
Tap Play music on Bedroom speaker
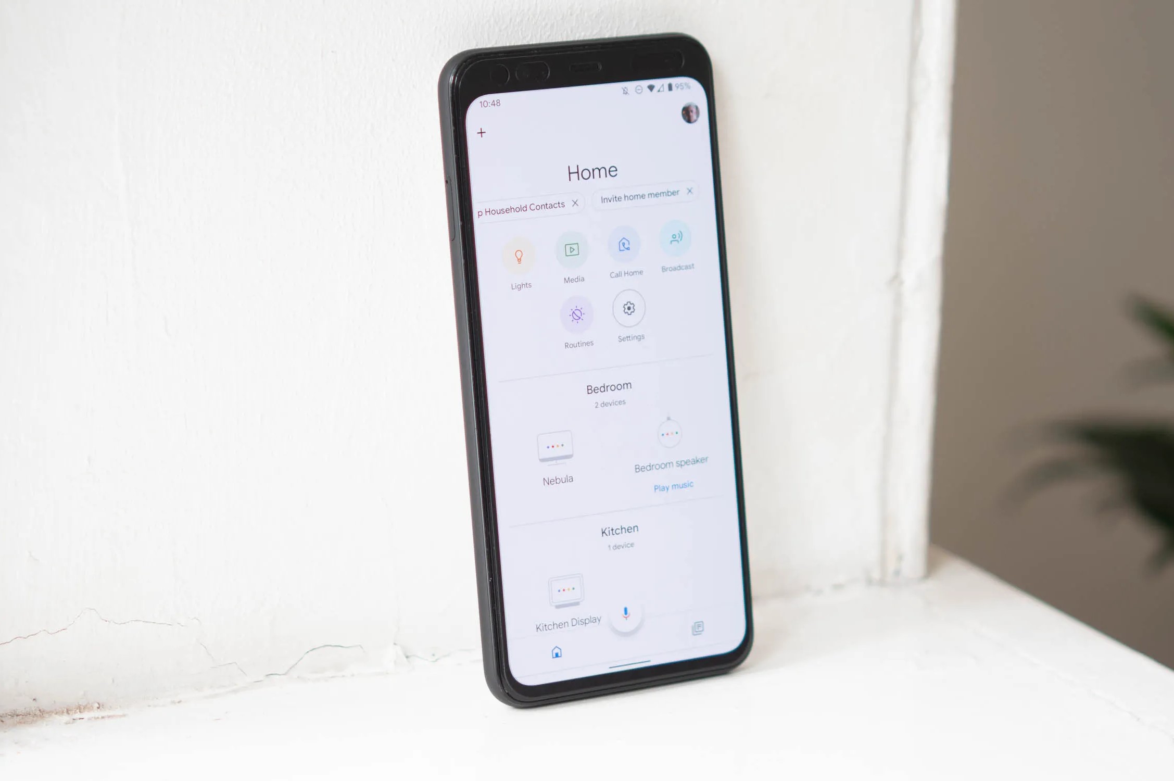point(671,485)
